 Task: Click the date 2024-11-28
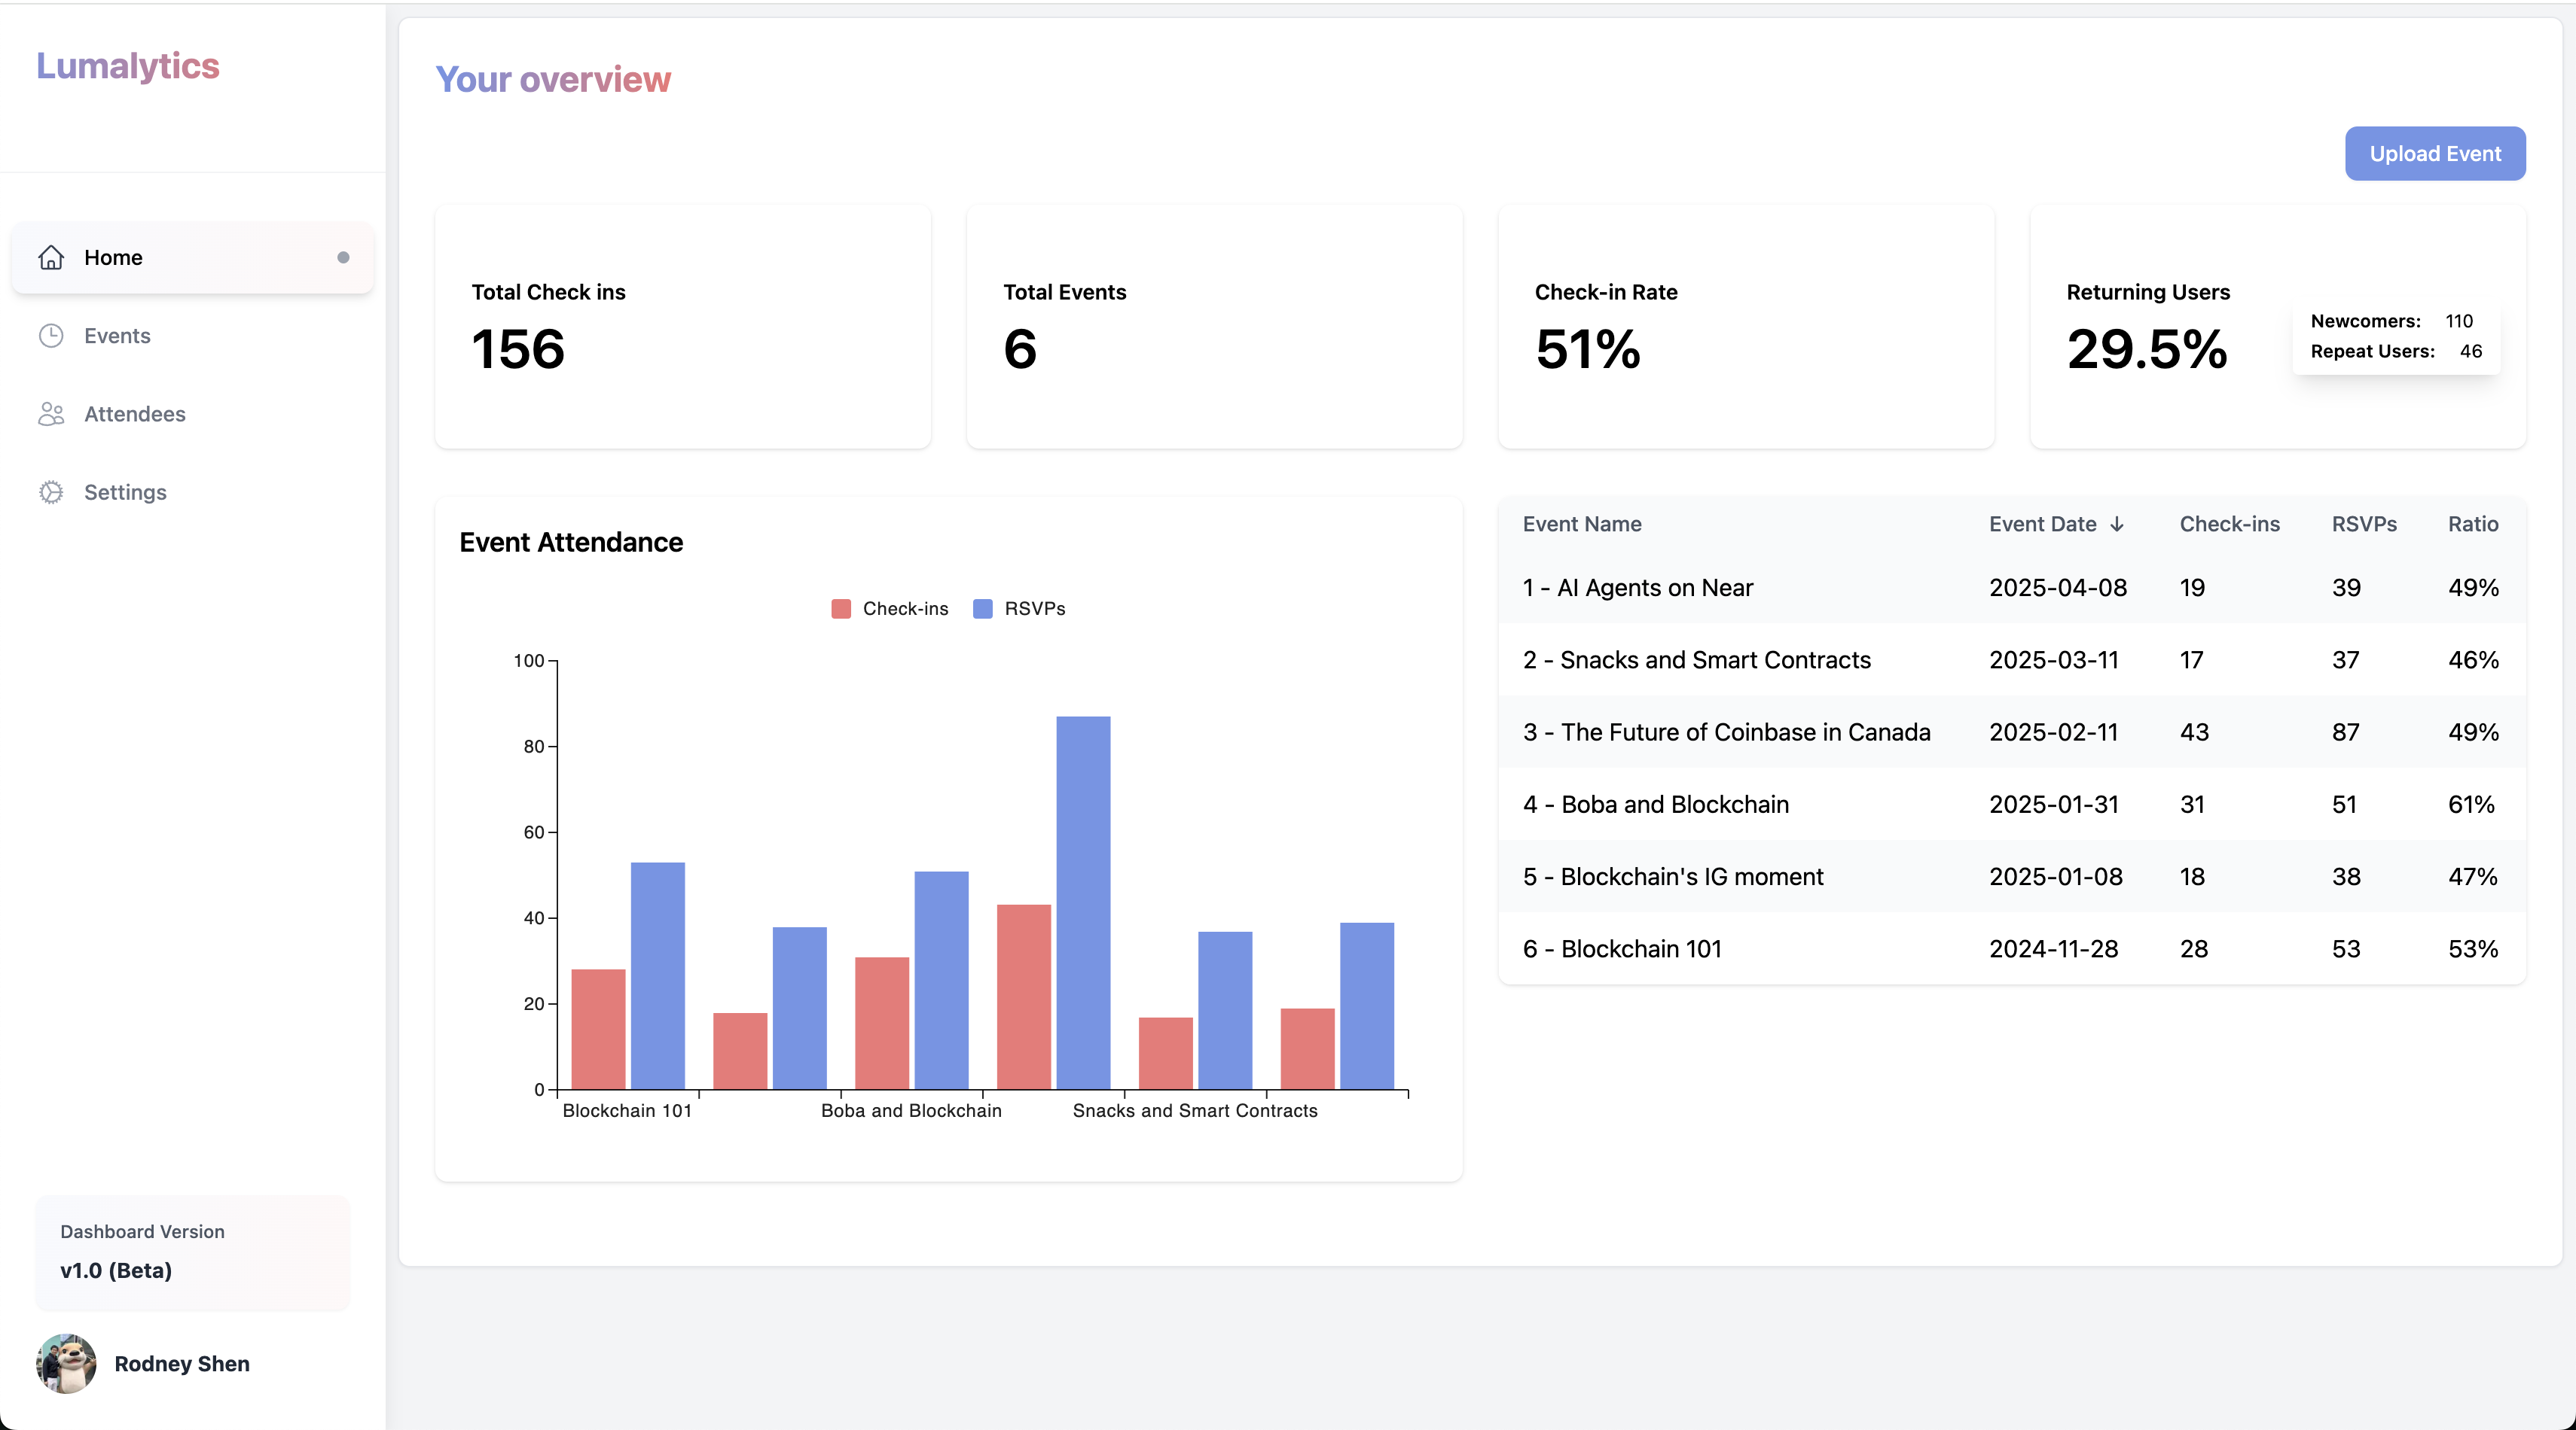click(x=2053, y=948)
